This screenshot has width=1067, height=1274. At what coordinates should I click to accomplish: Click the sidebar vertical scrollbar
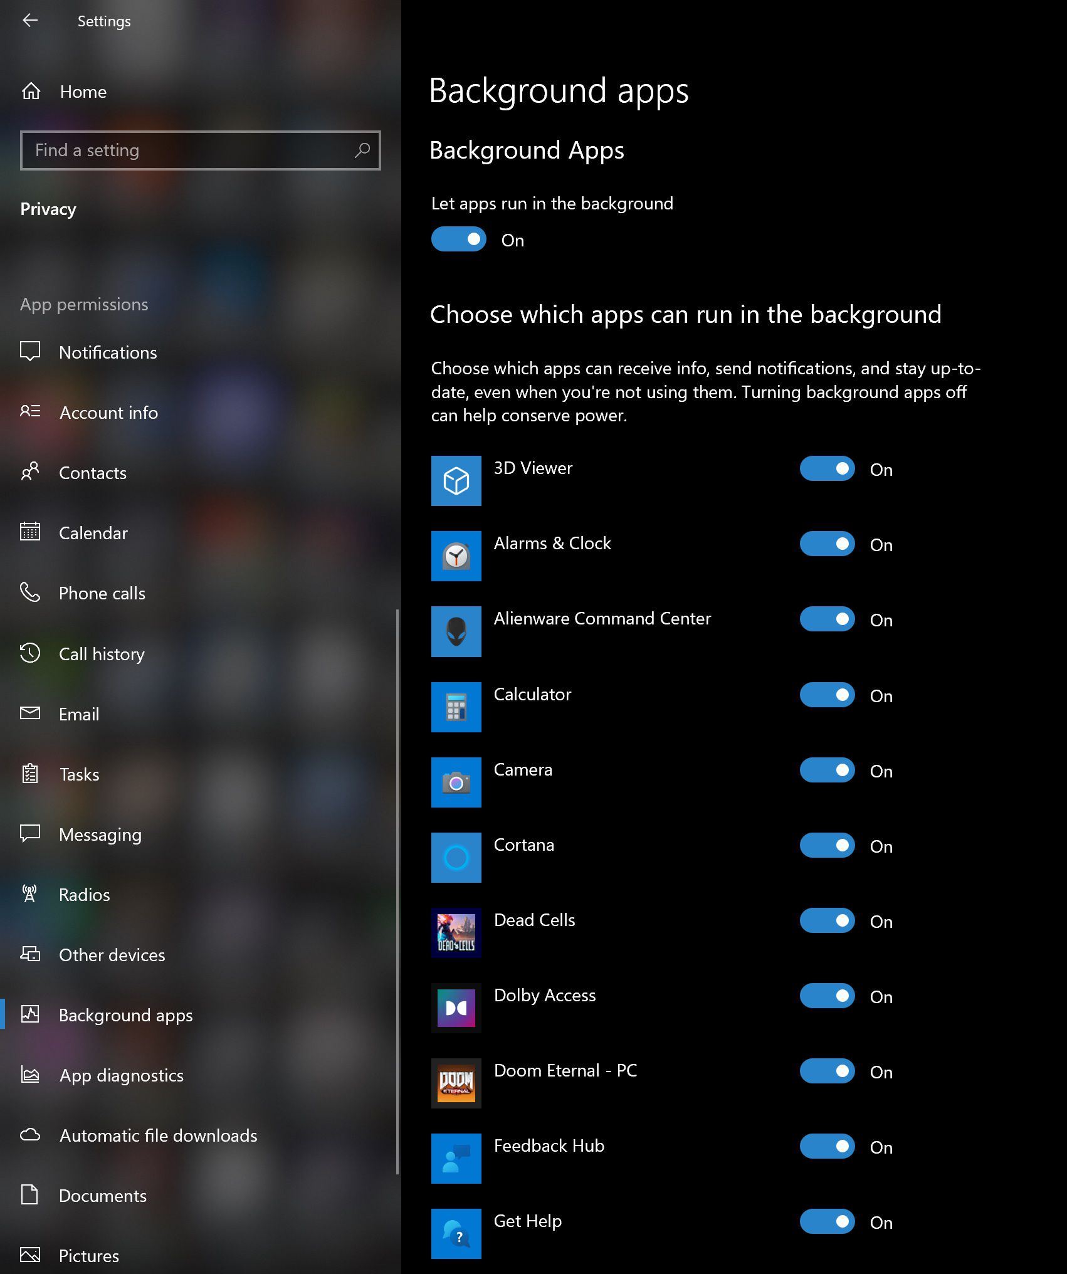coord(397,890)
